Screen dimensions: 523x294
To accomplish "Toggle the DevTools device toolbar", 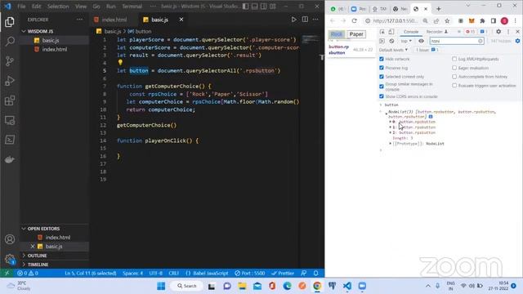I will pyautogui.click(x=391, y=32).
